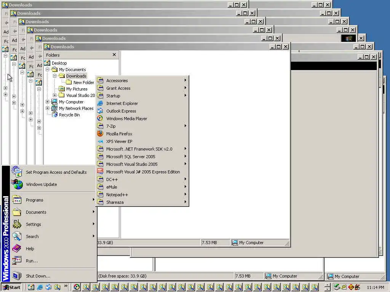
Task: Click the Windows Update globe icon
Action: tap(17, 184)
